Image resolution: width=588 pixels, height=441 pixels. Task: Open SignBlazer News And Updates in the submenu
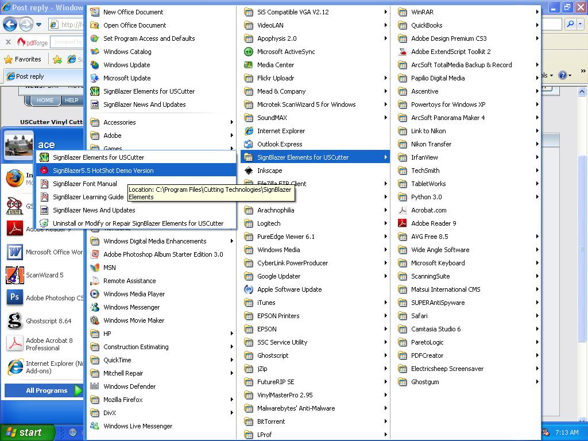tap(136, 210)
